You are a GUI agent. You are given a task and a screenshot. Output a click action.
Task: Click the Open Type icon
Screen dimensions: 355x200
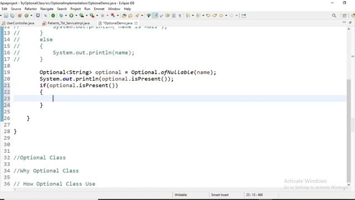click(124, 16)
